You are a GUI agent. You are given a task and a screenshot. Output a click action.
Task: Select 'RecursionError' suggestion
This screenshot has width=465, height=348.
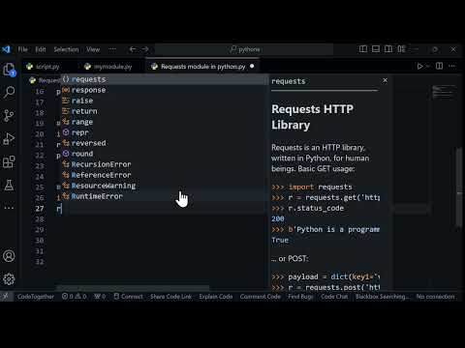165,164
